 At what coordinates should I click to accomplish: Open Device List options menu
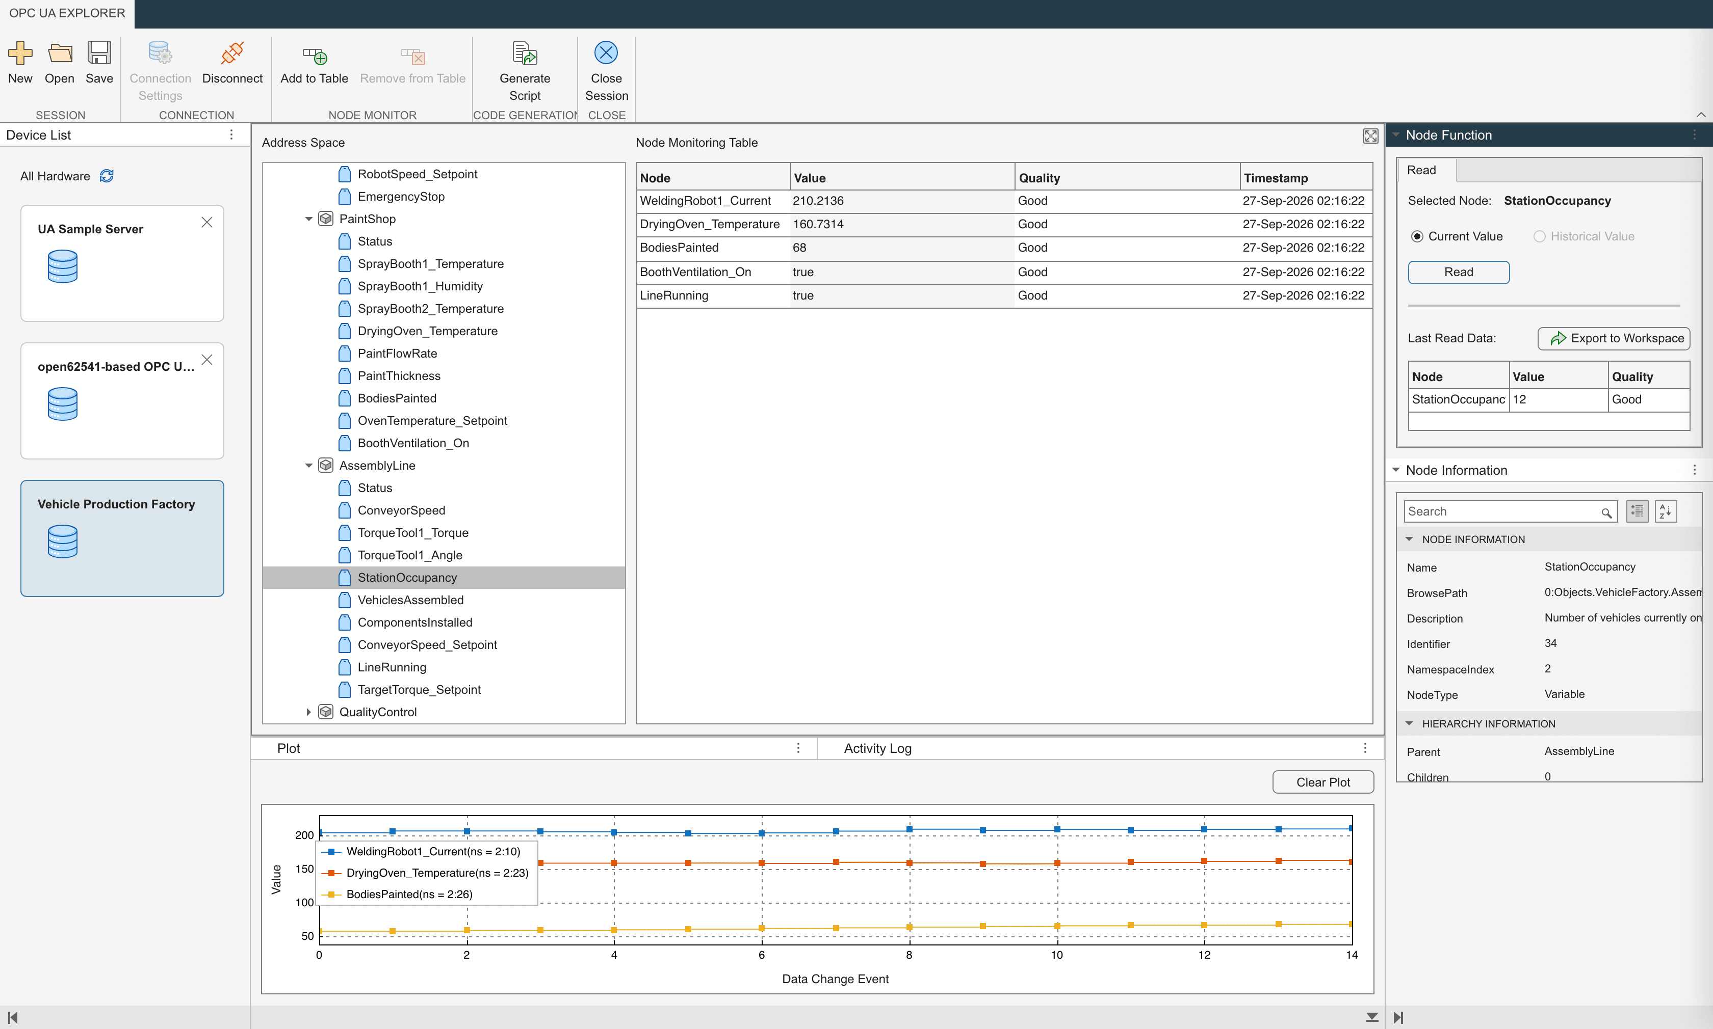point(231,134)
